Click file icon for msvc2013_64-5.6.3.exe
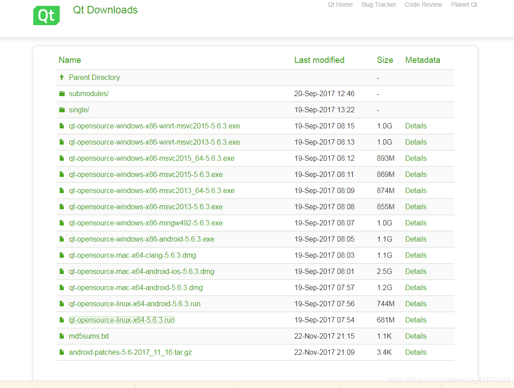The width and height of the screenshot is (514, 388). pyautogui.click(x=62, y=190)
